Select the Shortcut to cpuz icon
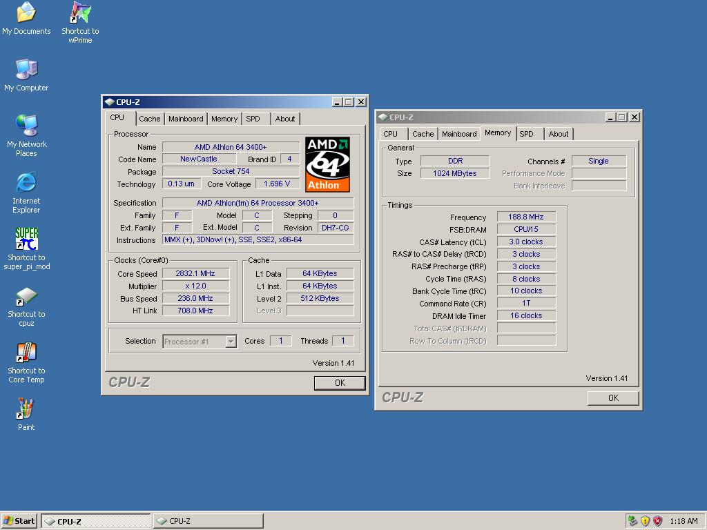This screenshot has width=707, height=530. tap(26, 306)
